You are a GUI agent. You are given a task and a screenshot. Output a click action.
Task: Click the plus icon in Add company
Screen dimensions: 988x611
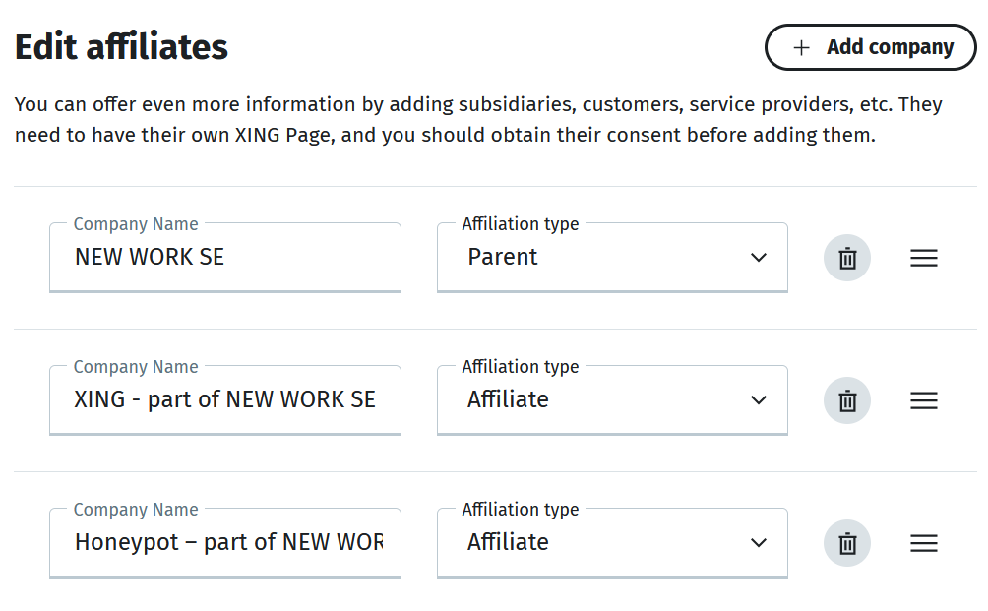(x=802, y=47)
